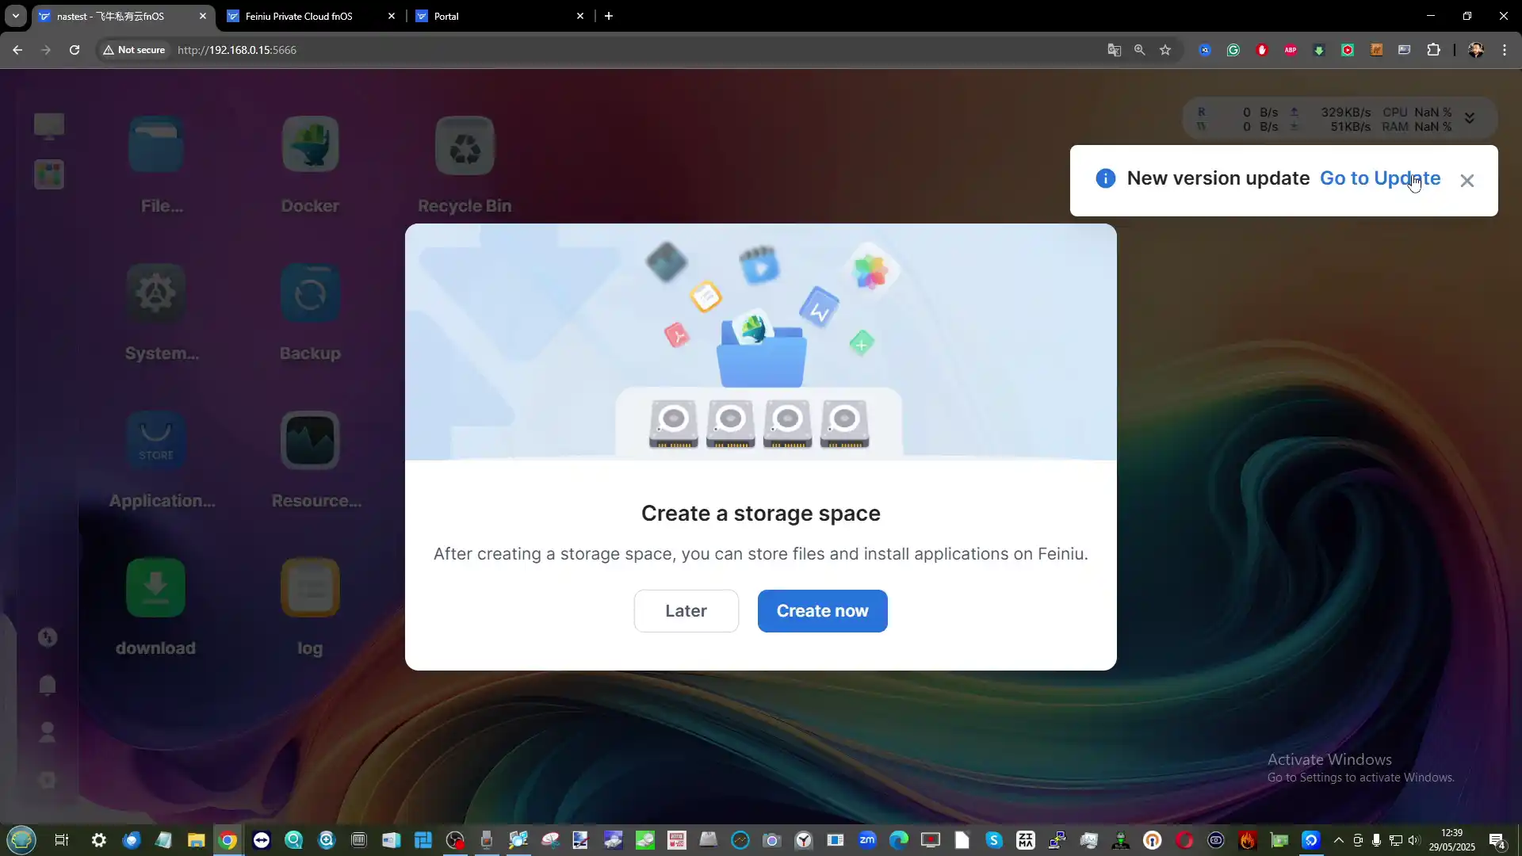Reload the current page
The height and width of the screenshot is (856, 1522).
75,50
